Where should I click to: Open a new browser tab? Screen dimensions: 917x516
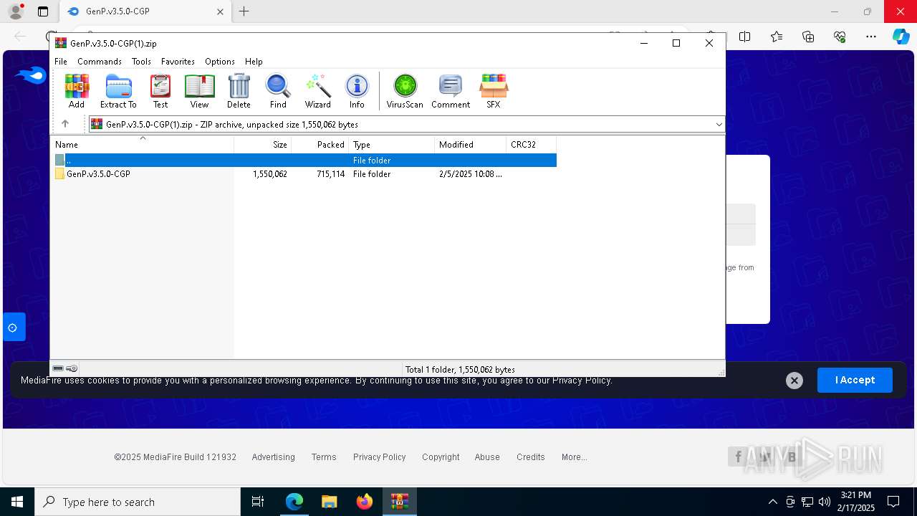point(244,11)
